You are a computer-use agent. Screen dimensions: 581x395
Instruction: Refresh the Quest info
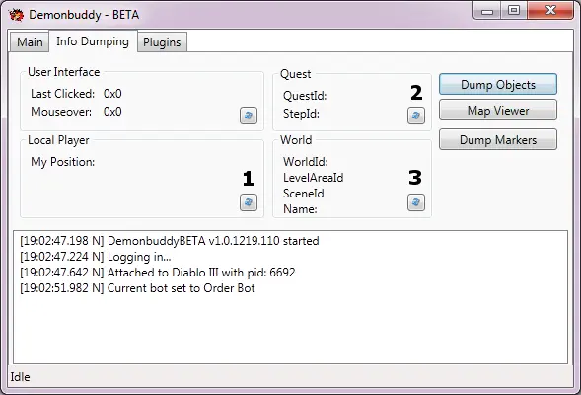coord(416,116)
